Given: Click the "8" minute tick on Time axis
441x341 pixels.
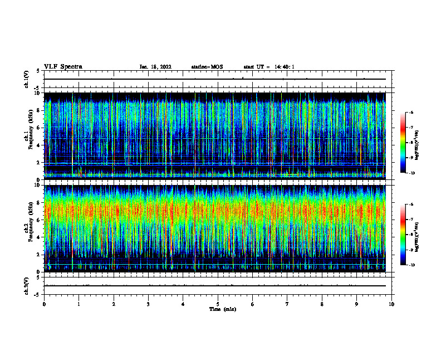Looking at the screenshot, I should (322, 304).
